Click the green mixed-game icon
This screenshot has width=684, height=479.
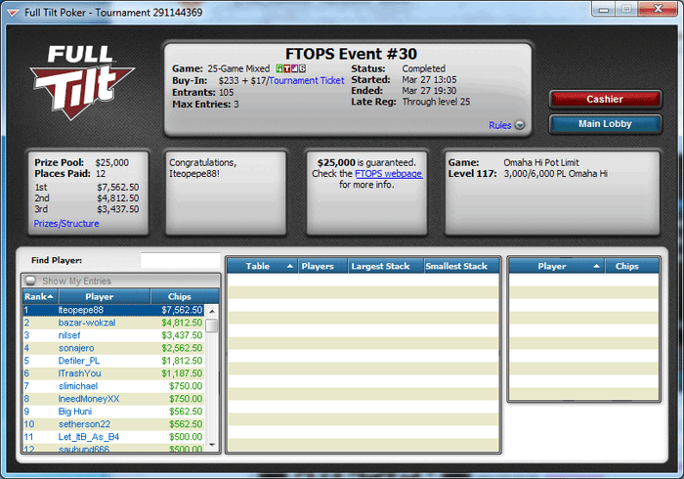[x=279, y=68]
